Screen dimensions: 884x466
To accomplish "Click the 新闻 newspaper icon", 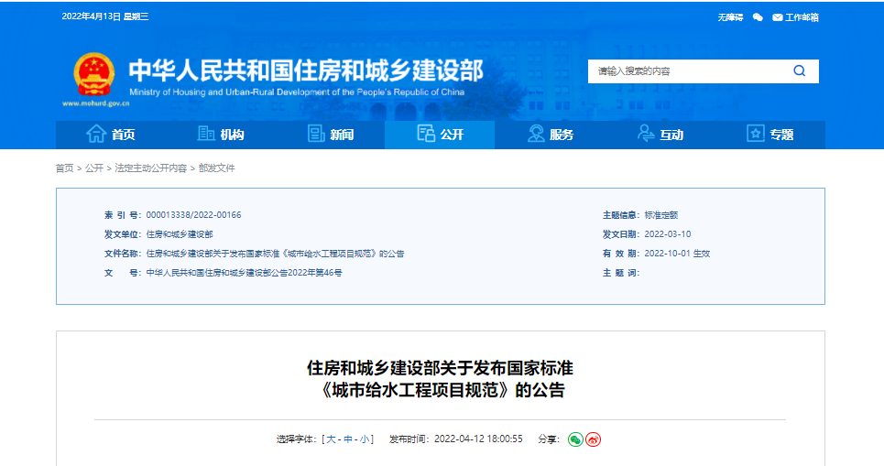I will point(316,134).
